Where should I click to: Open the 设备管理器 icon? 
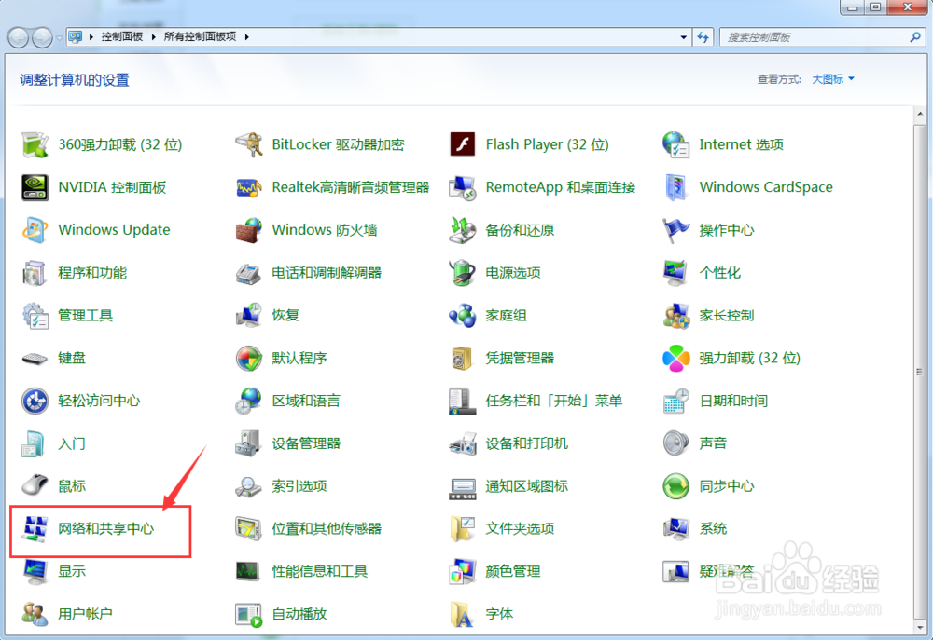[249, 443]
